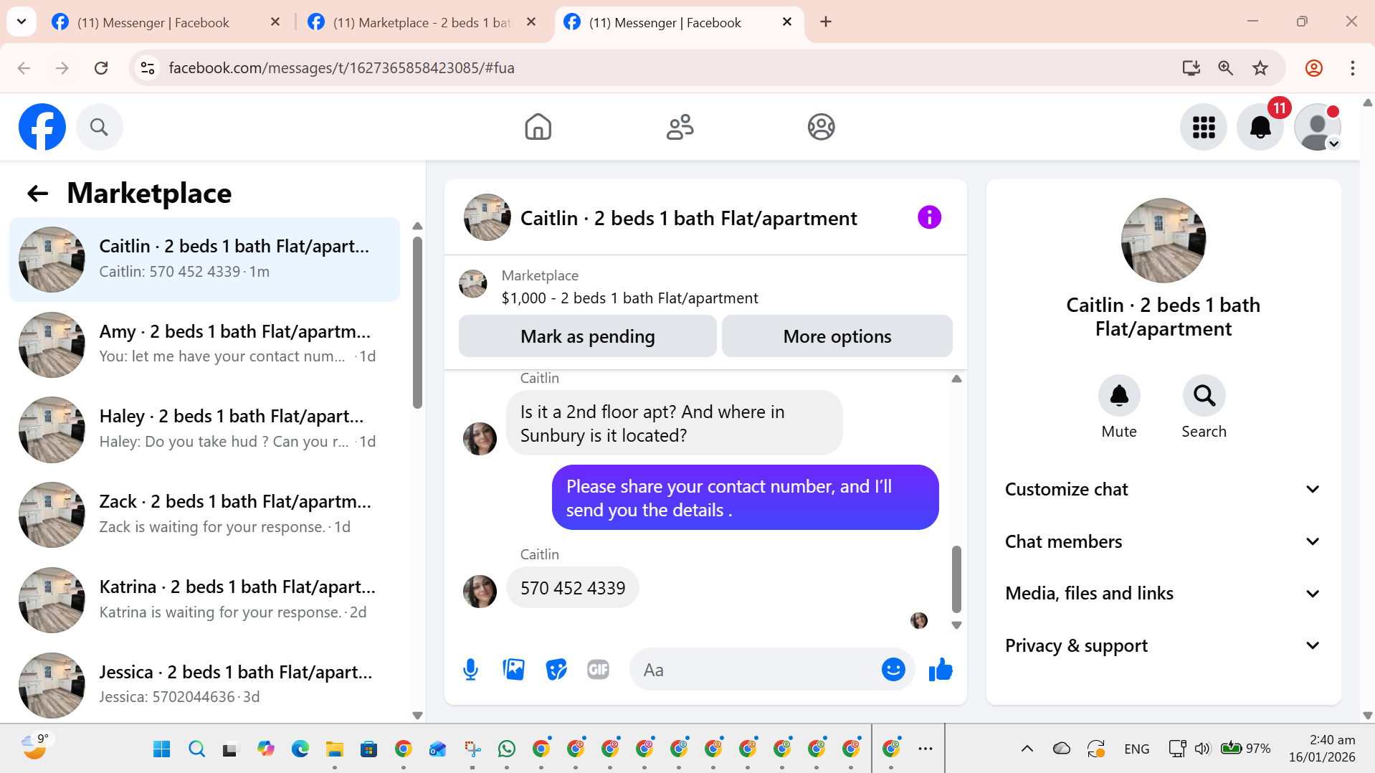The height and width of the screenshot is (773, 1375).
Task: Open Zack waiting for response chat
Action: [204, 515]
